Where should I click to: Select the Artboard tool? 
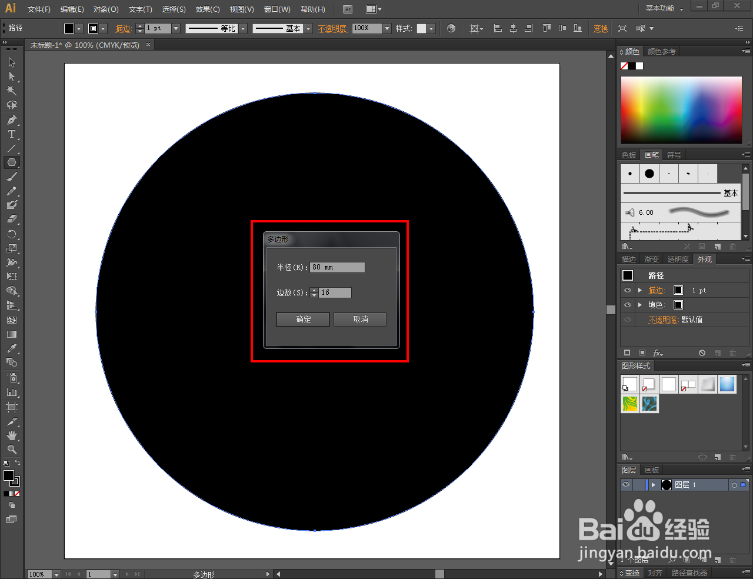[12, 407]
